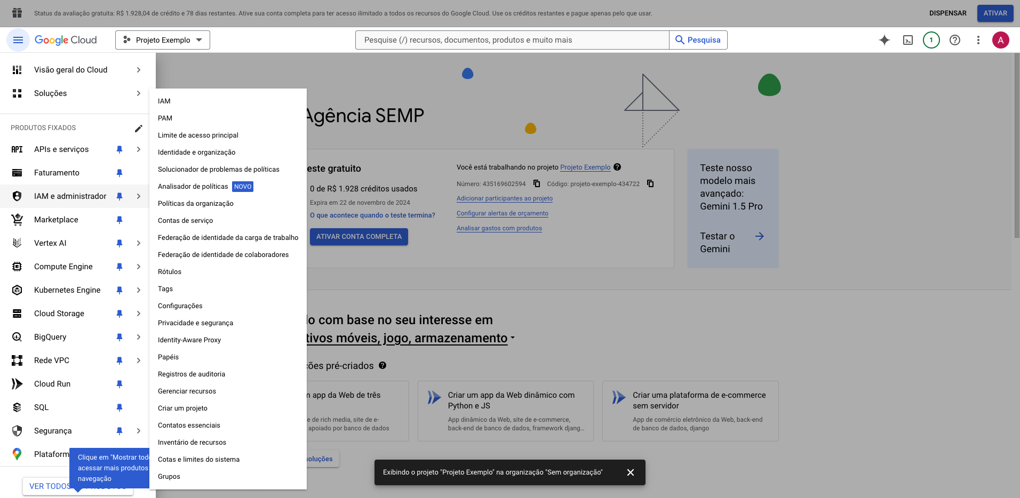Close the project notification toast

631,472
